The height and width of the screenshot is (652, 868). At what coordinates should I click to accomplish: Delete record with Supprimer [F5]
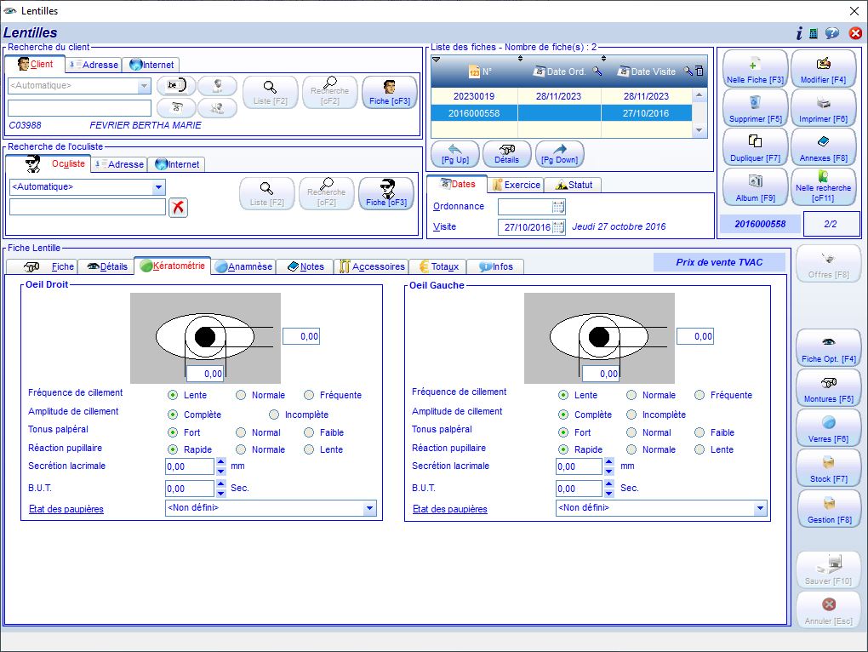[755, 108]
